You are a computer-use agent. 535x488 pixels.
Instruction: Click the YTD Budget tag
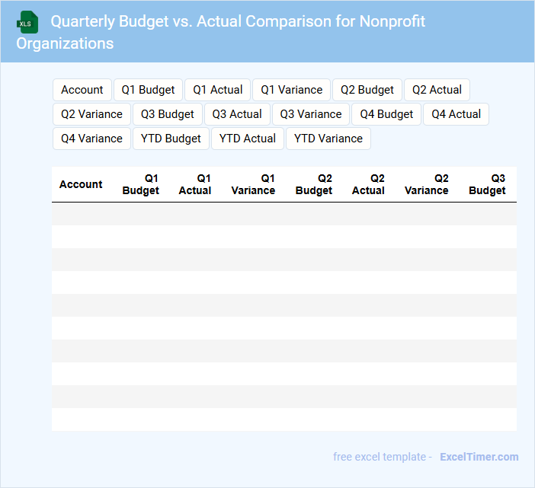coord(171,139)
